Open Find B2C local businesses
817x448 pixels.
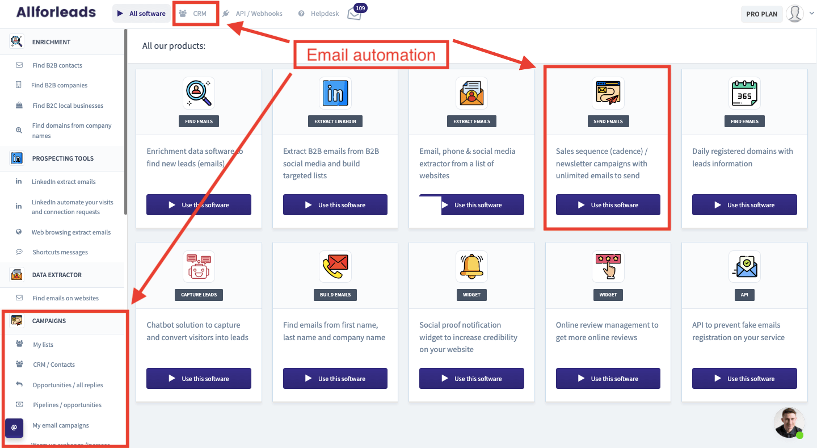(x=68, y=106)
